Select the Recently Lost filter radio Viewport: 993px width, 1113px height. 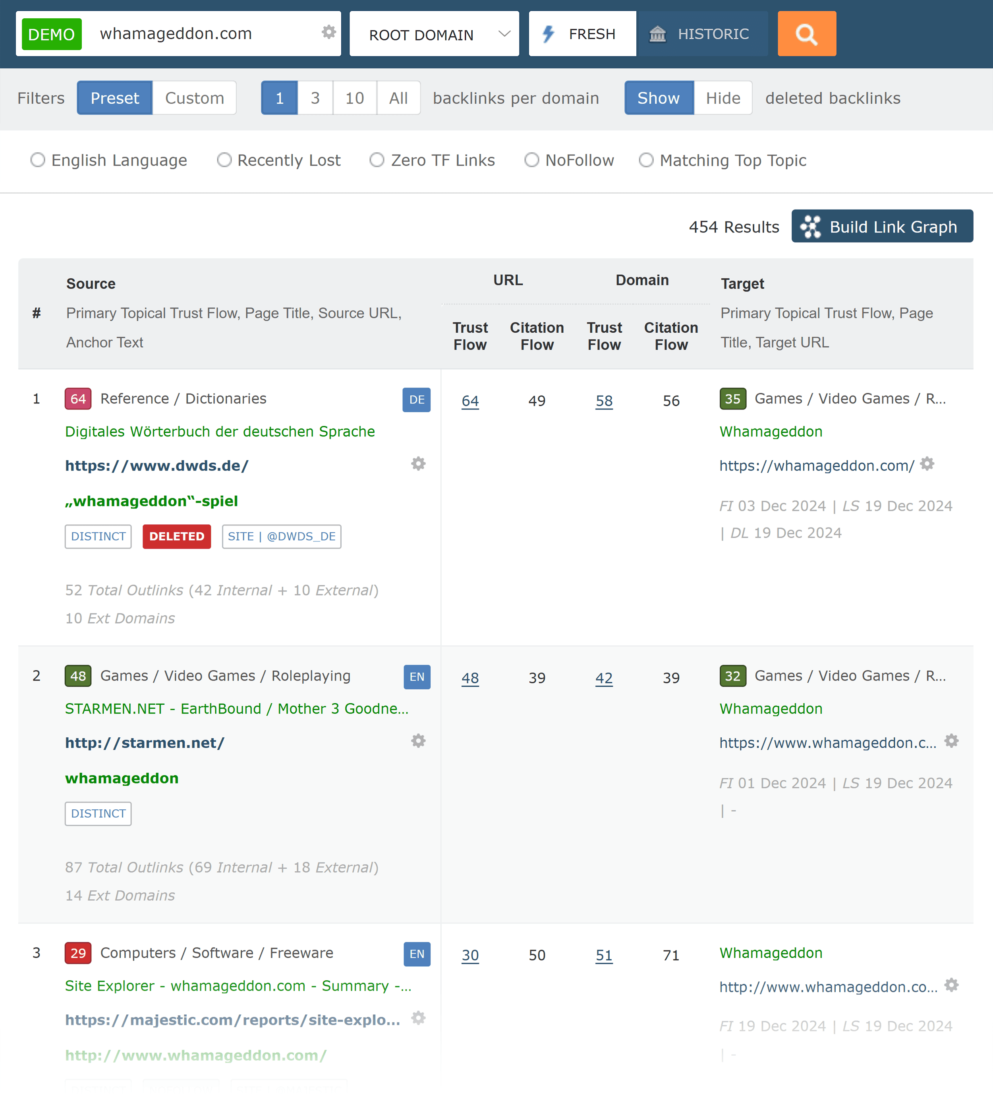tap(224, 160)
